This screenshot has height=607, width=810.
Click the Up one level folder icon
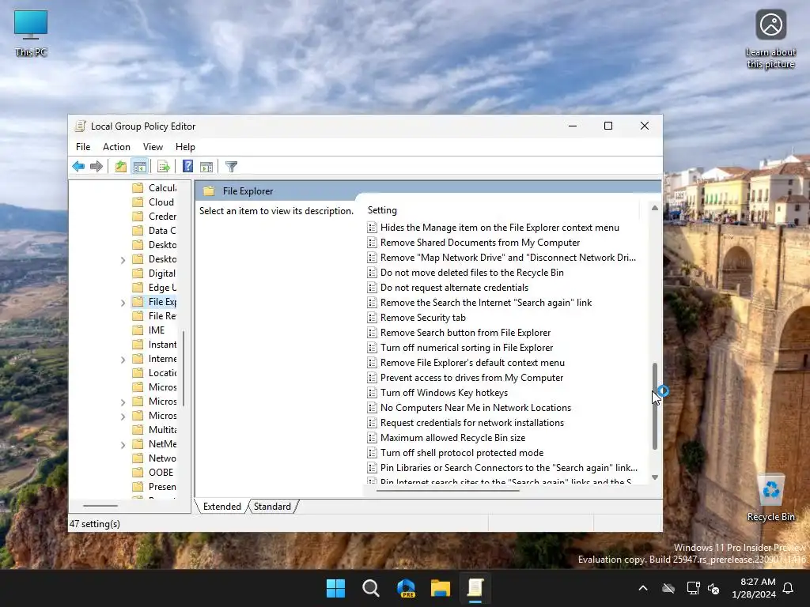tap(121, 166)
